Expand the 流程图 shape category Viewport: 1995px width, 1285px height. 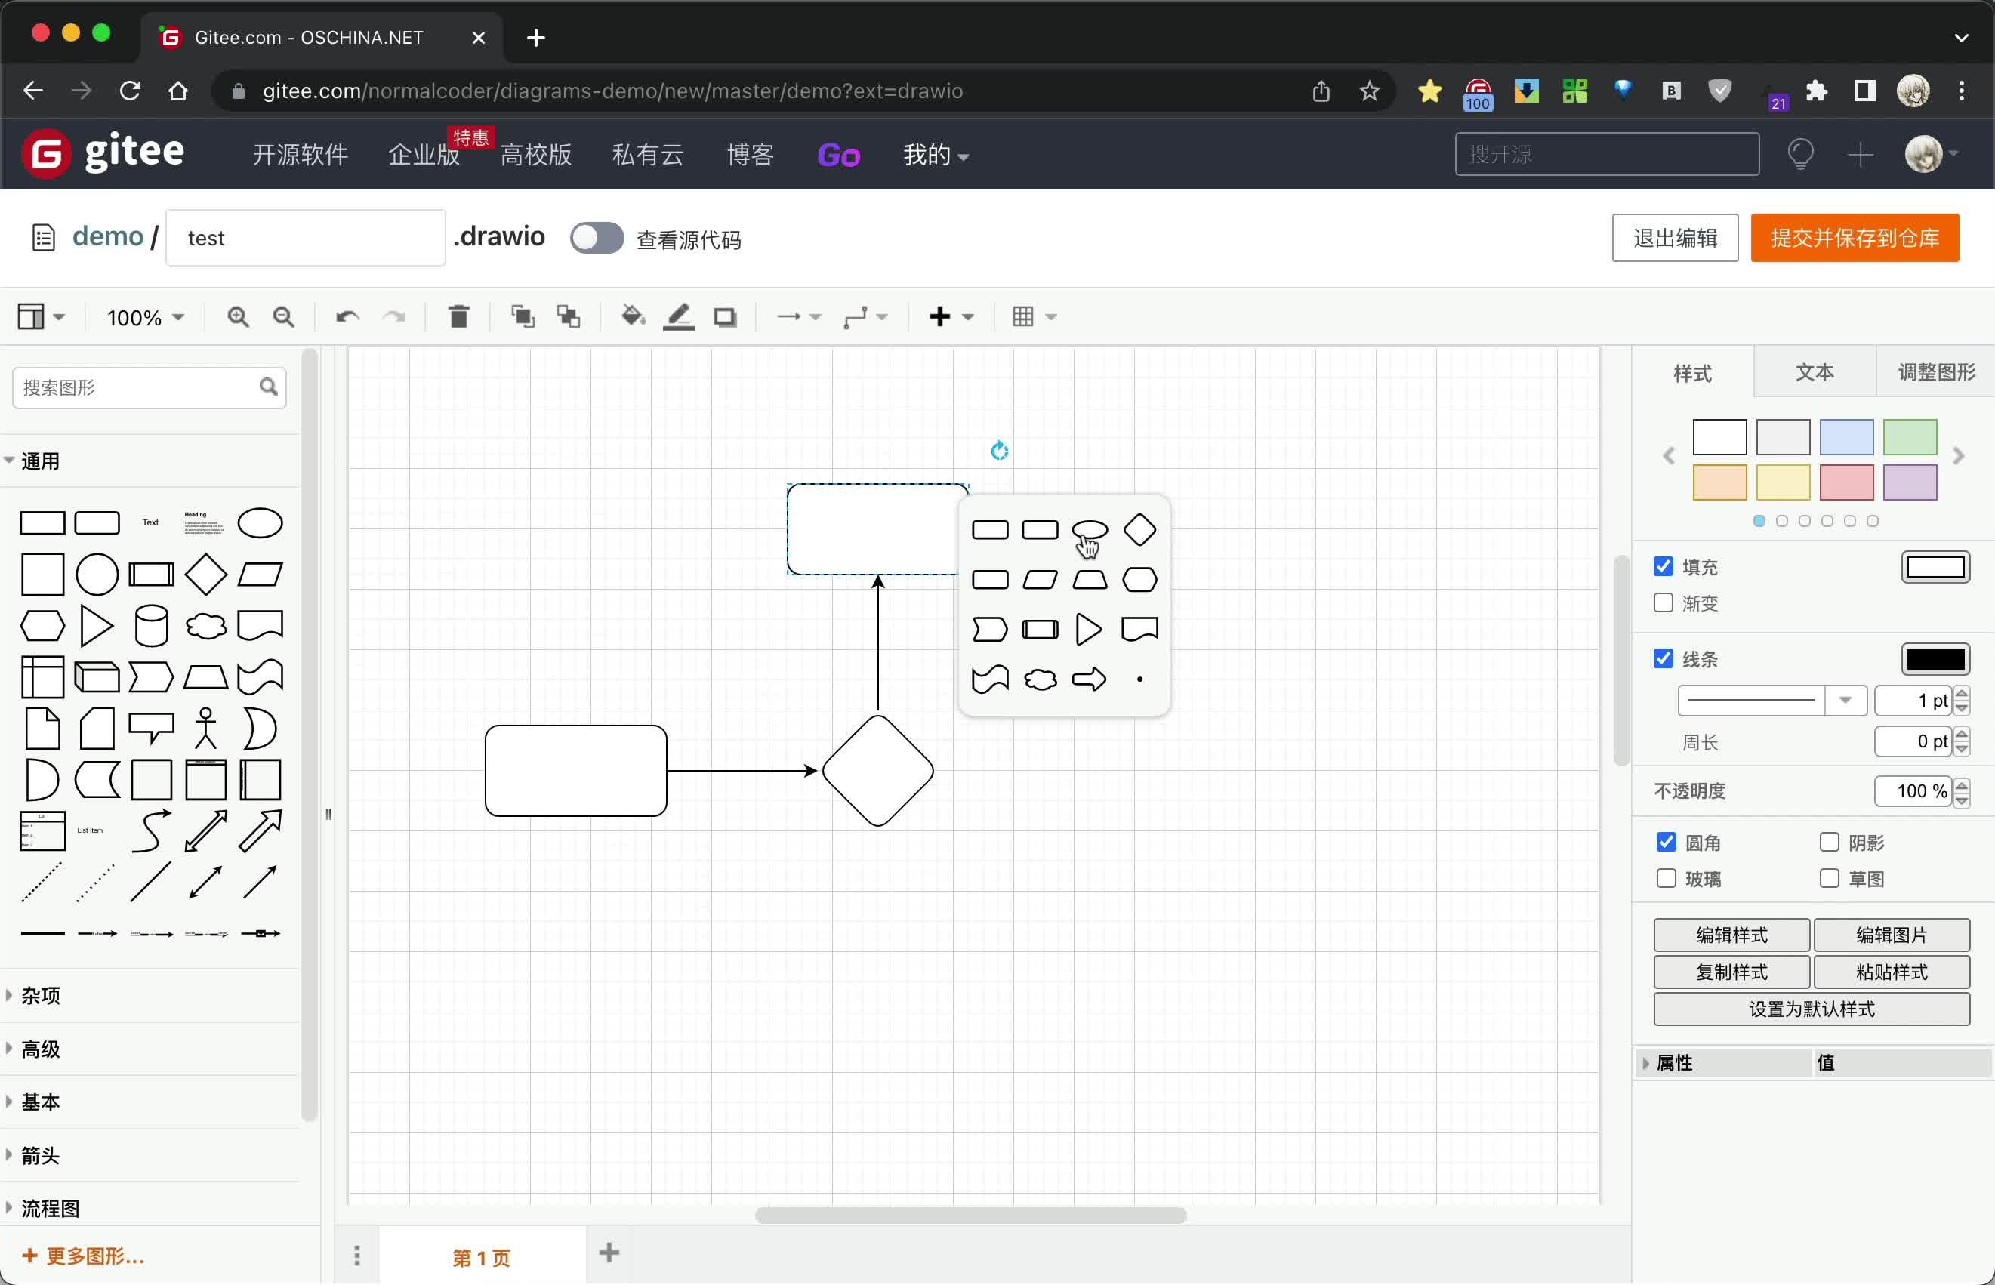pos(48,1207)
